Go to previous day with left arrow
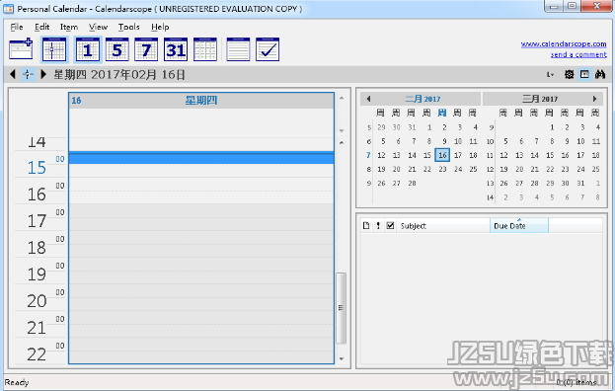The width and height of the screenshot is (615, 391). pyautogui.click(x=13, y=74)
